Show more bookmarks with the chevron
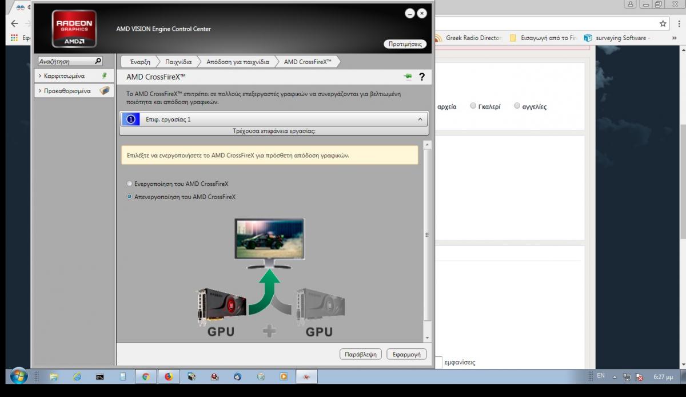This screenshot has height=397, width=686. click(x=675, y=38)
